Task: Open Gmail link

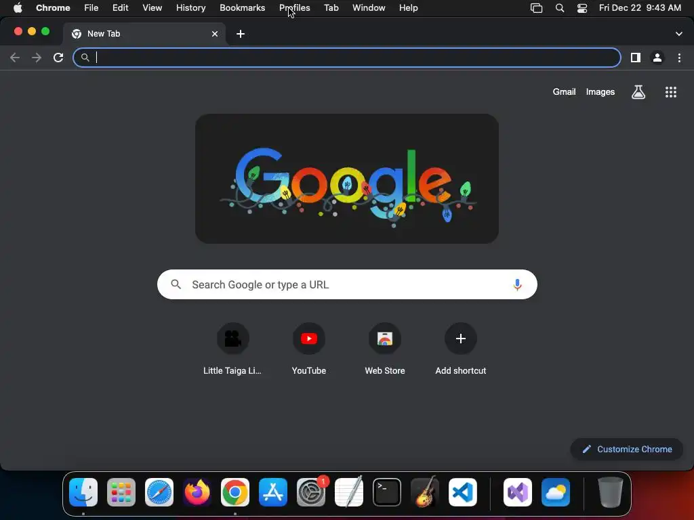Action: tap(564, 92)
